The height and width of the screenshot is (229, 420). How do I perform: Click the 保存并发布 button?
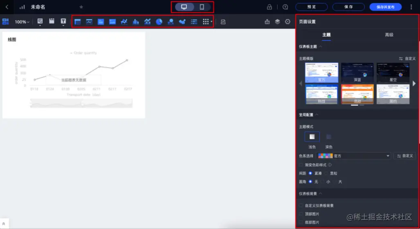click(386, 7)
